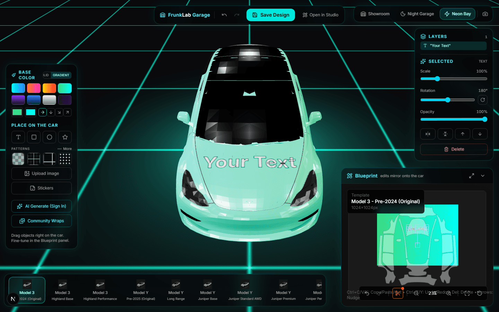The image size is (499, 312).
Task: Add a circle shape to the car
Action: pyautogui.click(x=50, y=137)
